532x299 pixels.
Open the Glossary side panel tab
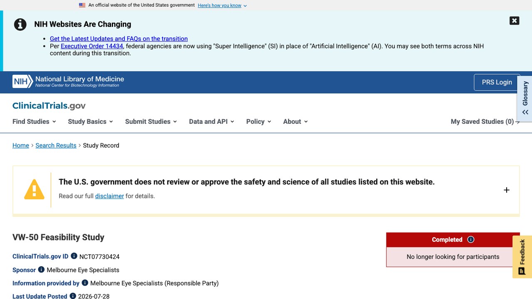525,98
